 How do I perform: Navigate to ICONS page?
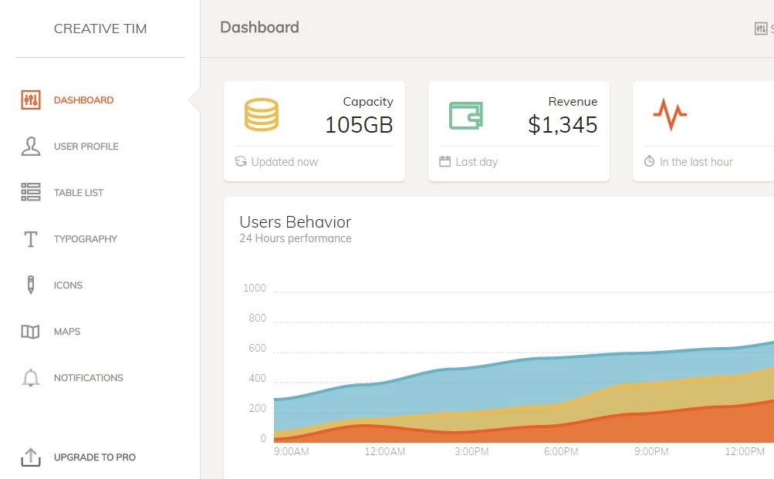click(x=68, y=285)
